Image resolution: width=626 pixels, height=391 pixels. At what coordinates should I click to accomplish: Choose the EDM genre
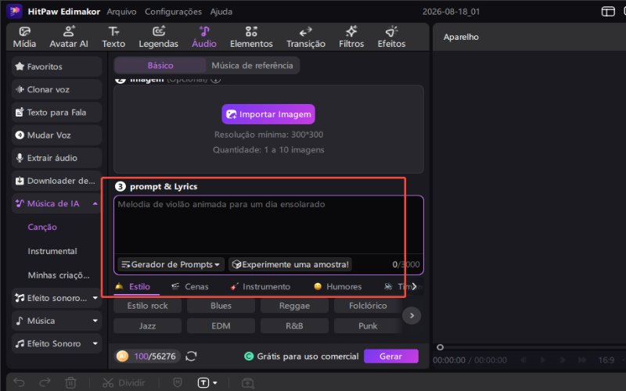click(x=221, y=326)
